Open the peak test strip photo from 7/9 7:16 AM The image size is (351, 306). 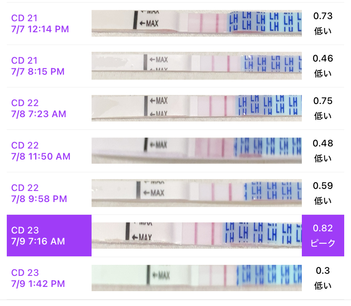click(197, 236)
